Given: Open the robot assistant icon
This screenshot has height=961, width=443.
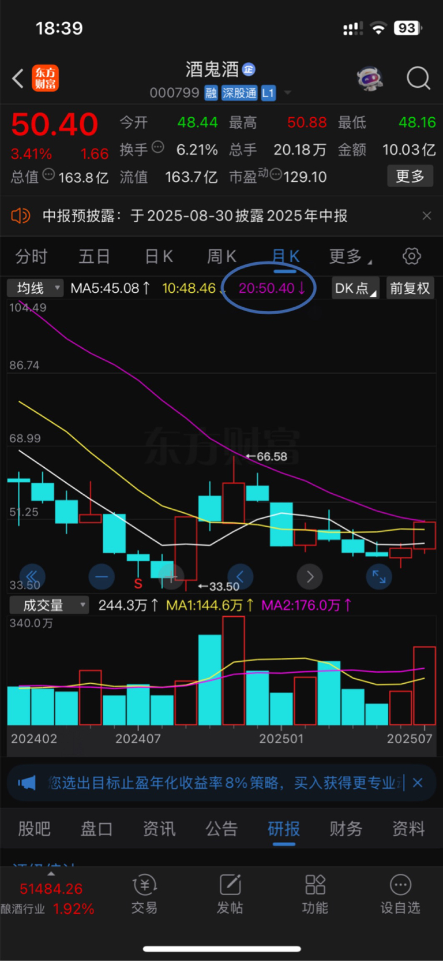Looking at the screenshot, I should [370, 78].
